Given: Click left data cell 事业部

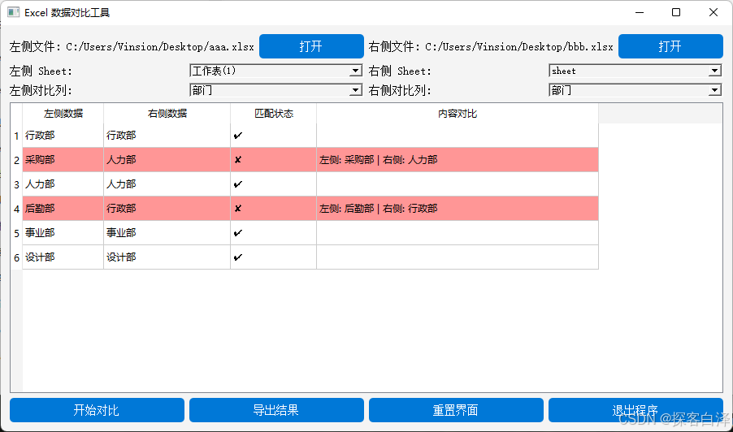Looking at the screenshot, I should [x=63, y=232].
